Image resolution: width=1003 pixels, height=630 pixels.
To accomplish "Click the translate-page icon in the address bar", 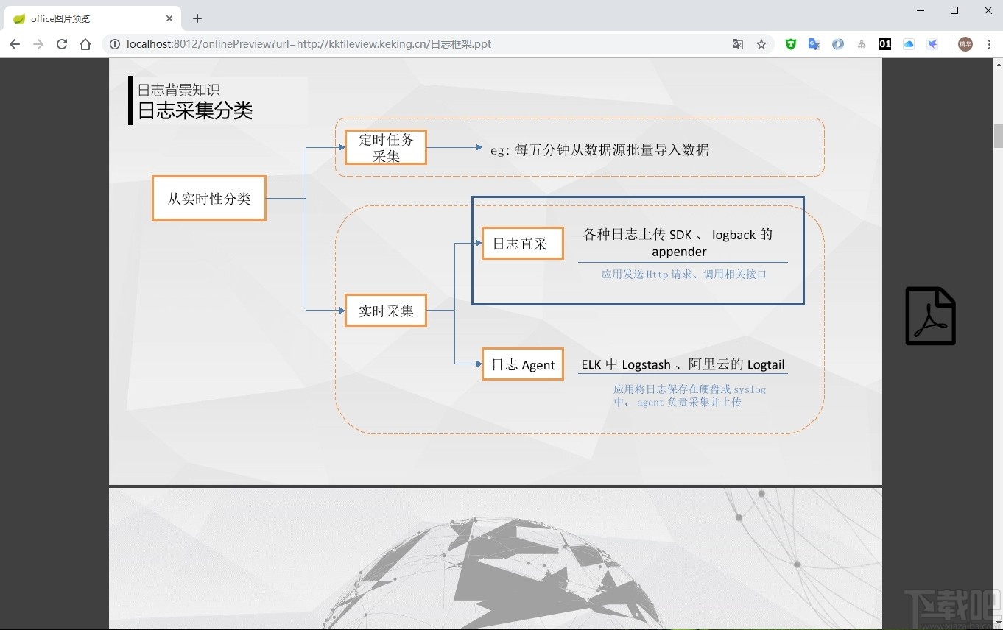I will 737,44.
